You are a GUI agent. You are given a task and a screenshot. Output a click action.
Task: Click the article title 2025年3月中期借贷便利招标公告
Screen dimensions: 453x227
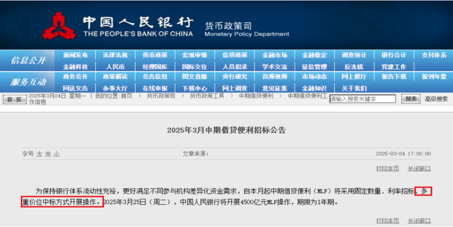[x=226, y=130]
